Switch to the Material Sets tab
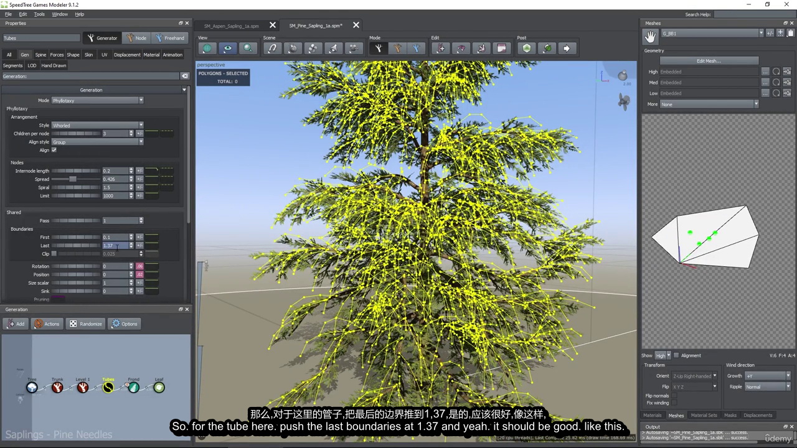Screen dimensions: 797x448 click(704, 415)
